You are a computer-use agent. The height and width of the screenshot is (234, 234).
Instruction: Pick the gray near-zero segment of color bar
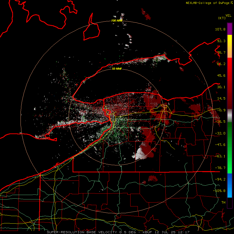pos(230,116)
